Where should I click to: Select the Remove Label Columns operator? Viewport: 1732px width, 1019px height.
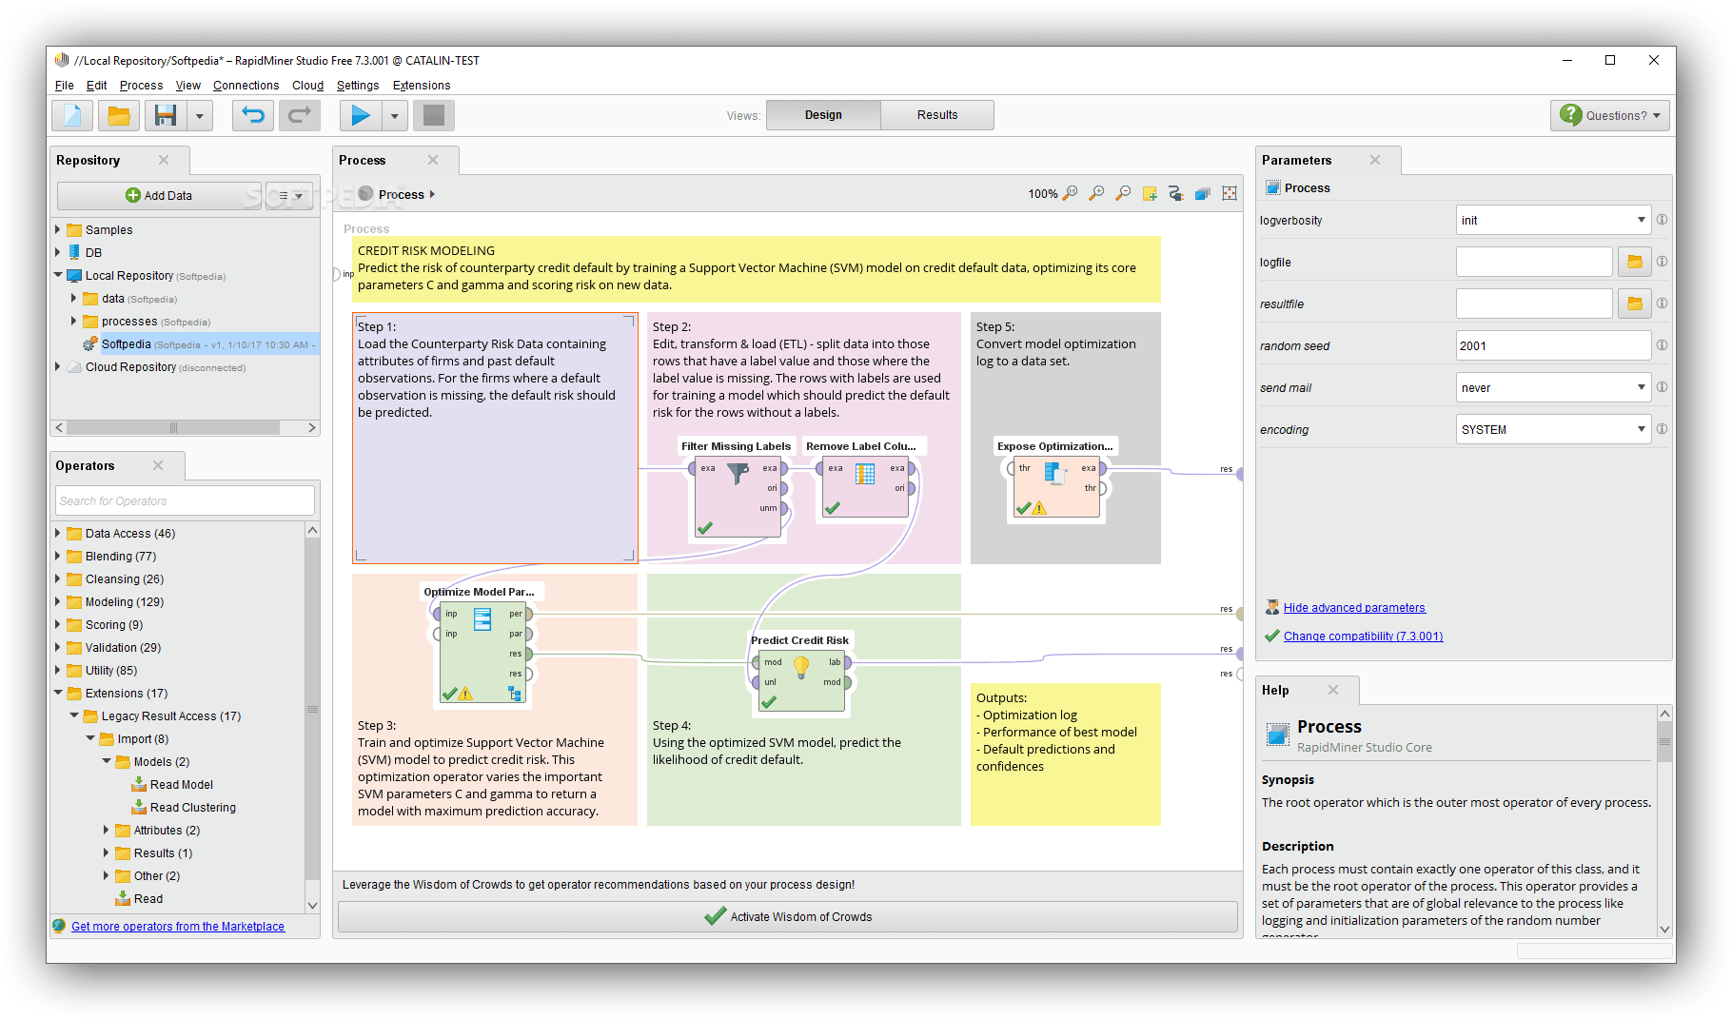[865, 488]
